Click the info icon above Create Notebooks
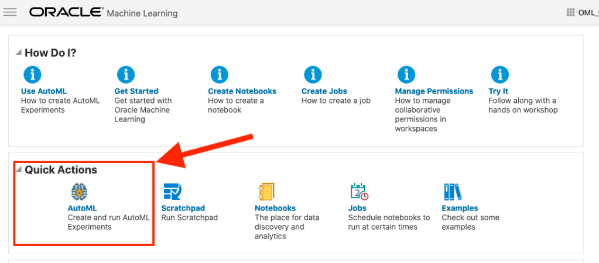Screen dimensions: 599x263 [219, 75]
